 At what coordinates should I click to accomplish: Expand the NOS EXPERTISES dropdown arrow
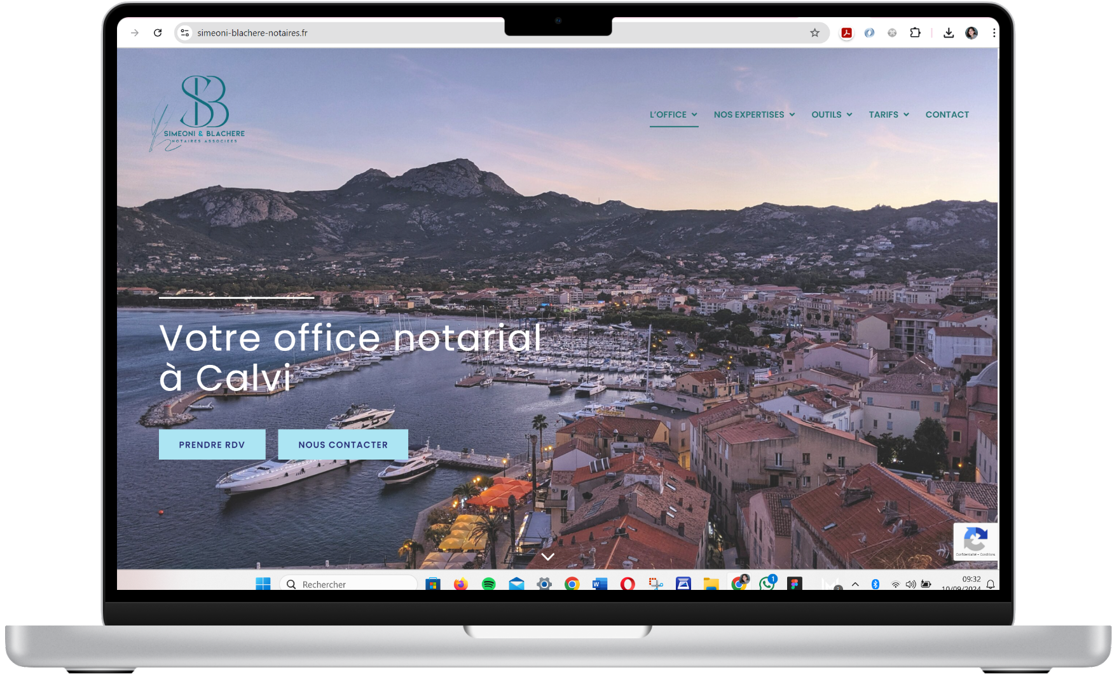click(792, 114)
